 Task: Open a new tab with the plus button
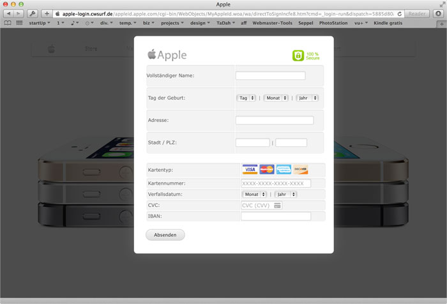442,24
